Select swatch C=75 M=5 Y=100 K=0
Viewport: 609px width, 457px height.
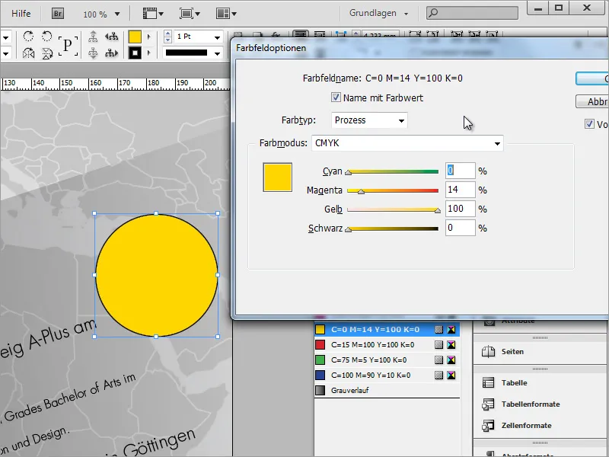click(387, 360)
